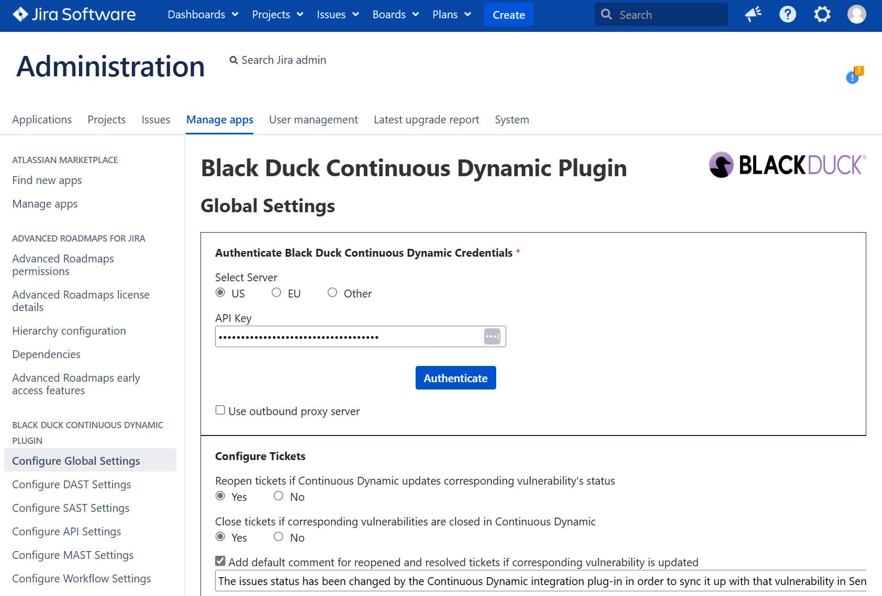This screenshot has width=882, height=596.
Task: Open Search Jira admin link
Action: tap(278, 60)
